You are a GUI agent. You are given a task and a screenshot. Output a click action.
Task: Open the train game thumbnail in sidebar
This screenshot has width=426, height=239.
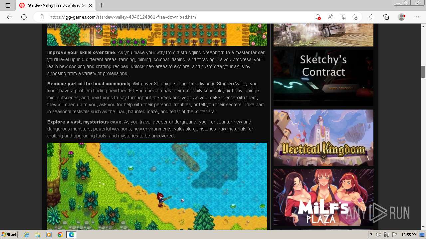(323, 35)
